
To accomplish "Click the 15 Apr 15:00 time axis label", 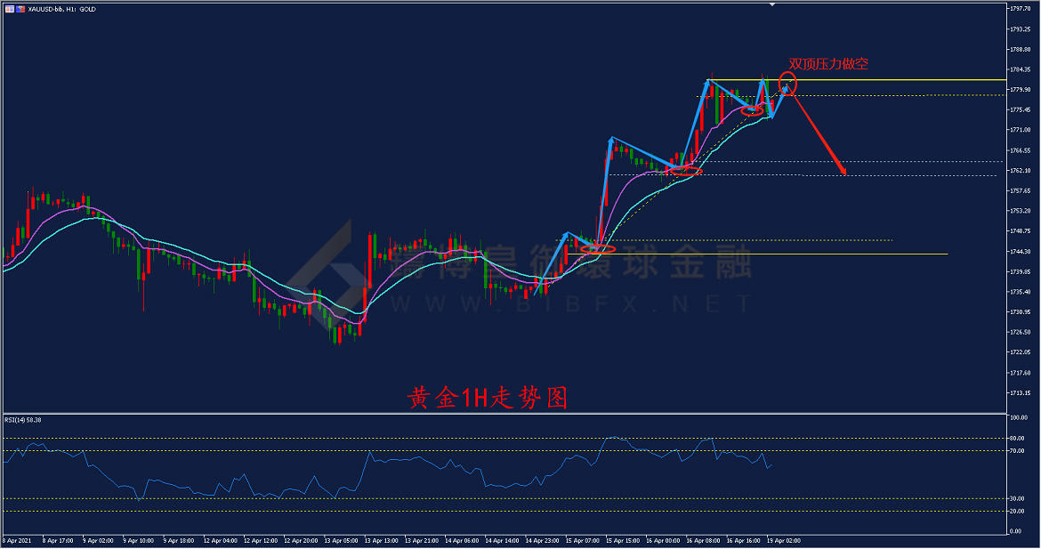I will 623,540.
